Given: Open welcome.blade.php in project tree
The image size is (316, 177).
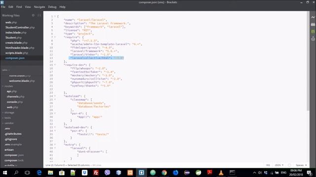Looking at the screenshot, I should pyautogui.click(x=22, y=81).
